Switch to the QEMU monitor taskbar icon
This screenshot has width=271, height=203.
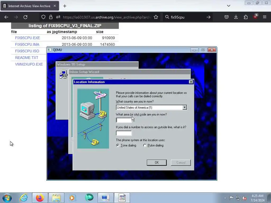tap(106, 198)
